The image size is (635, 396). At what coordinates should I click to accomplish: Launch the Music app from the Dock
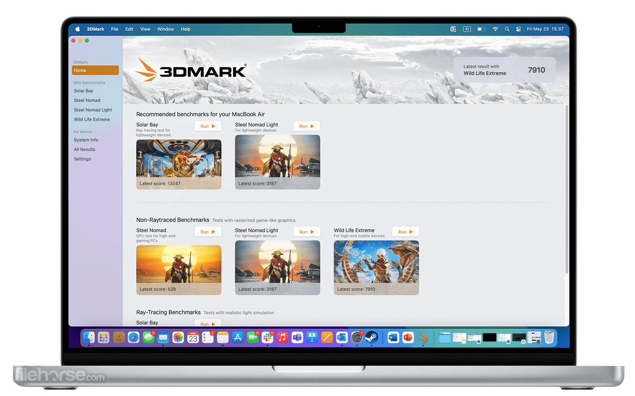point(282,338)
